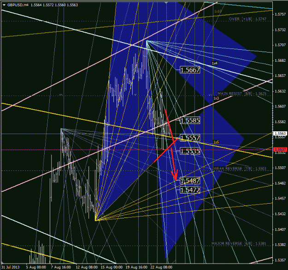Click the red price level tag on the axis
The image size is (288, 270).
[280, 149]
